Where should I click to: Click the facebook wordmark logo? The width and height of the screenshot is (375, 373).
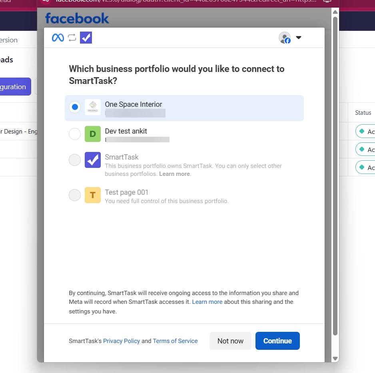click(76, 18)
